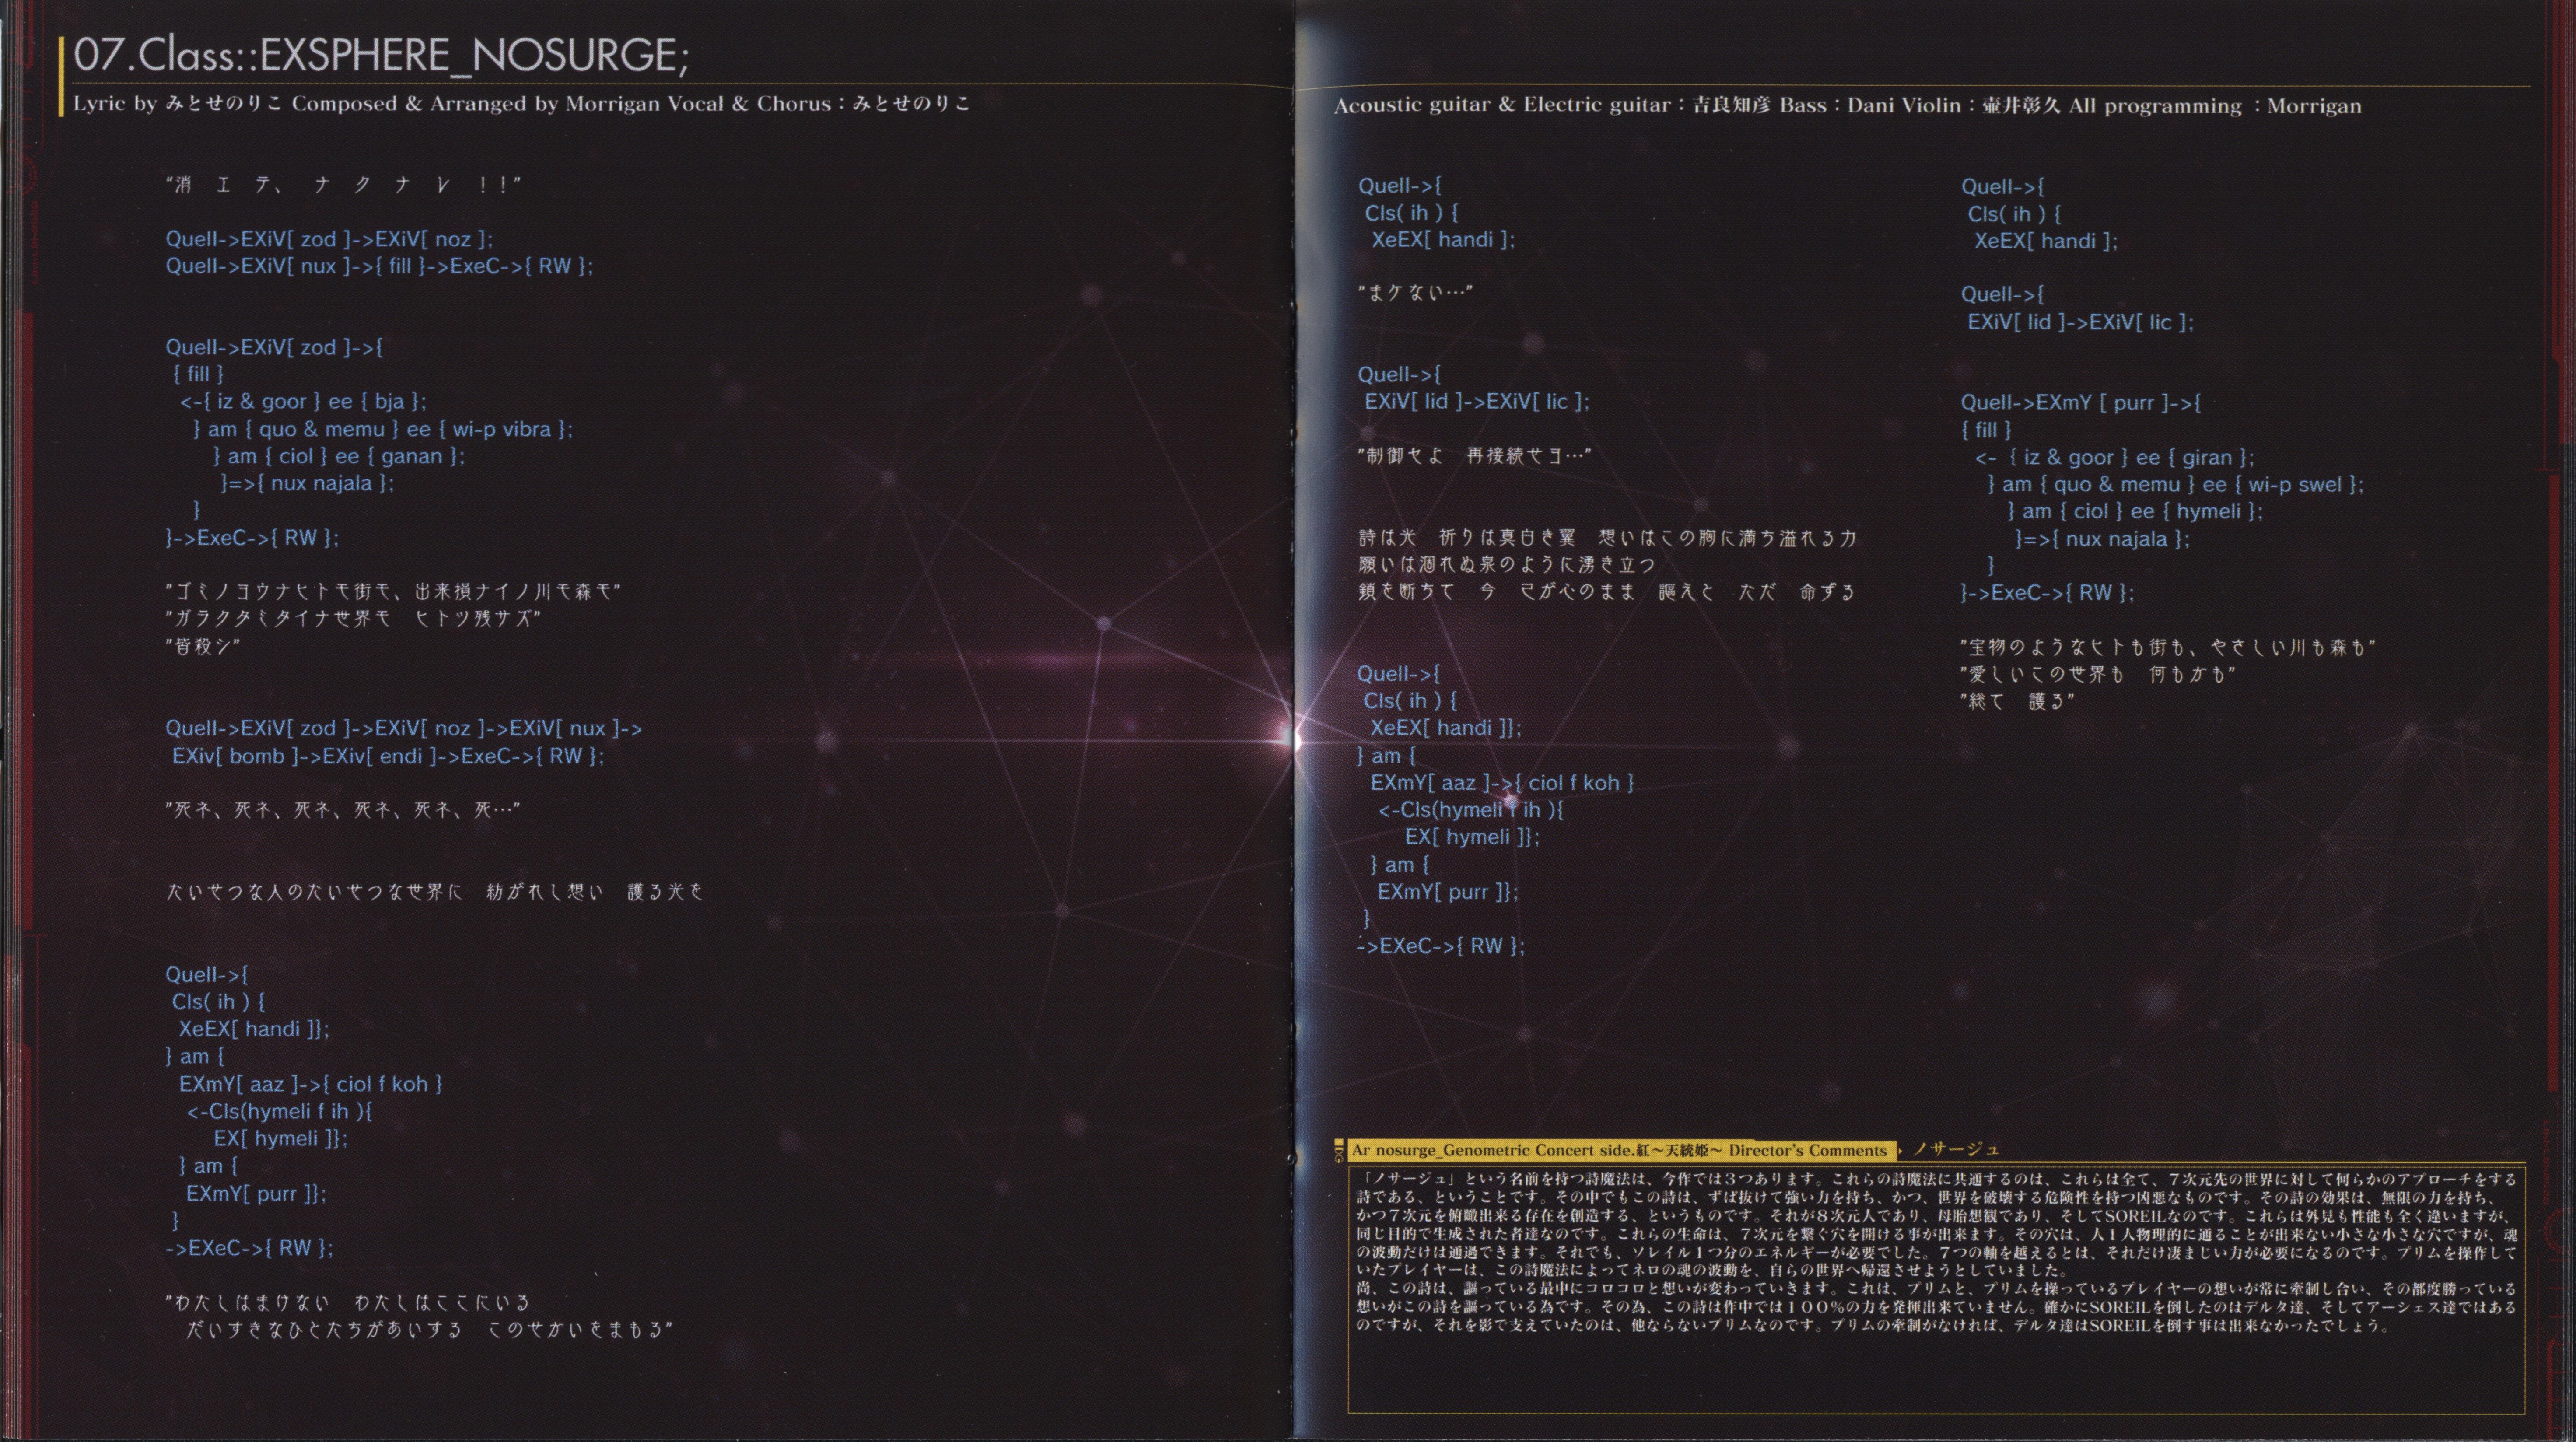Image resolution: width=2576 pixels, height=1442 pixels.
Task: Click the lyric line starting 詩は光 祈りは真白き翼
Action: pos(1606,538)
